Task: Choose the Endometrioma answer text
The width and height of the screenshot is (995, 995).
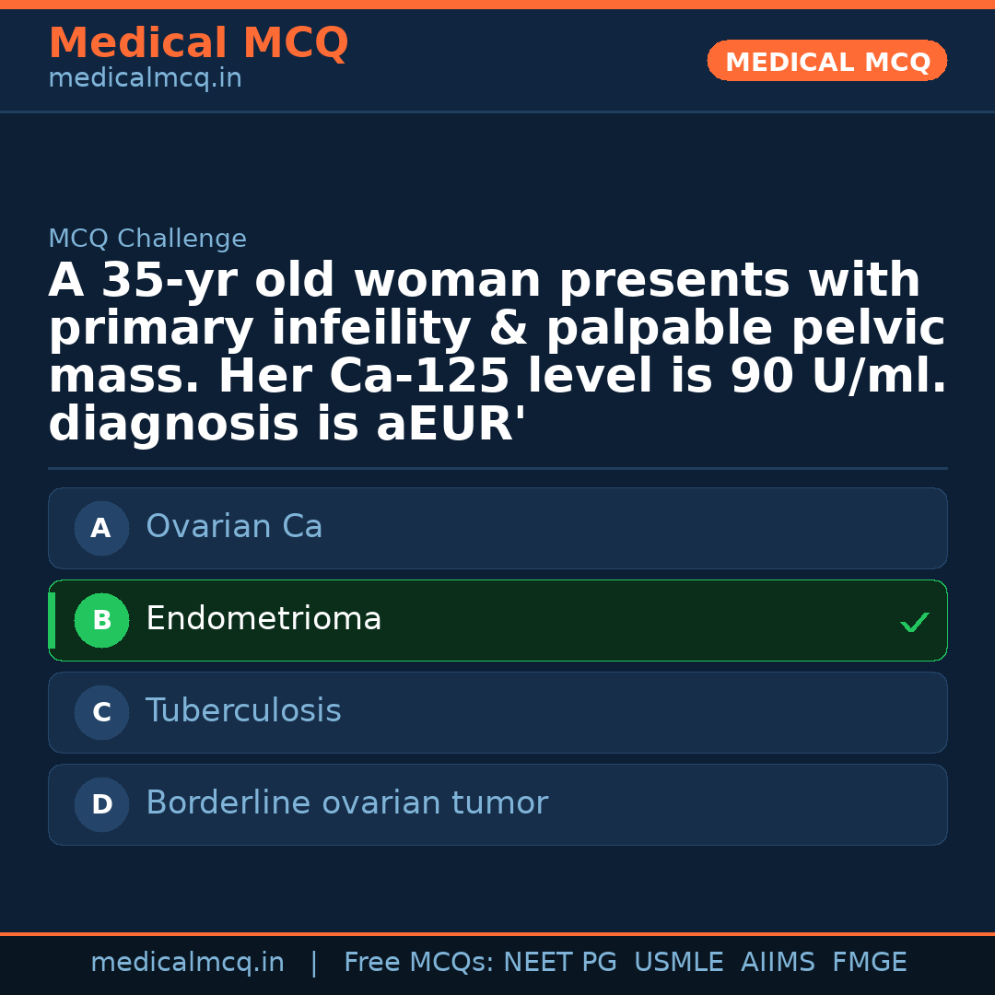Action: [x=263, y=619]
